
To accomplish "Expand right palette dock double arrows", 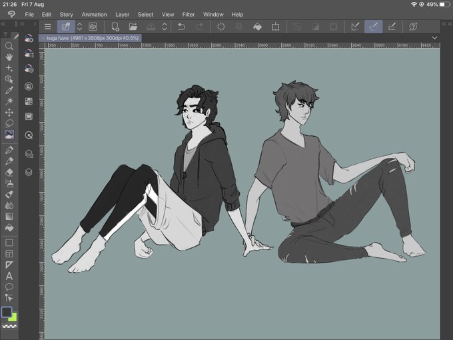I will pos(446,24).
